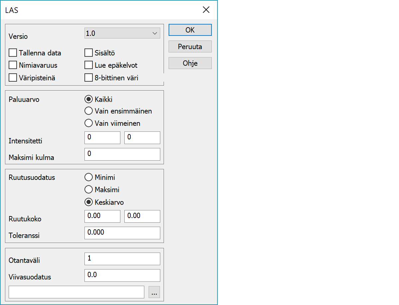The image size is (399, 305).
Task: Select Keskiarvo grid filter option
Action: [89, 202]
